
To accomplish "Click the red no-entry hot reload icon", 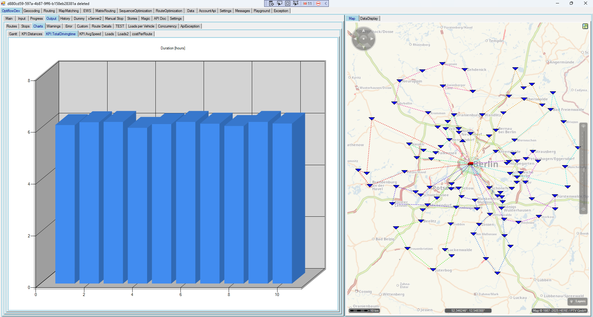I will 318,3.
